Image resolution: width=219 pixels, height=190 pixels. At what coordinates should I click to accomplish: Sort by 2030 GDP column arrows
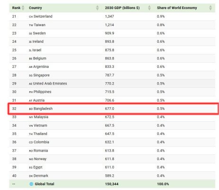(149, 8)
